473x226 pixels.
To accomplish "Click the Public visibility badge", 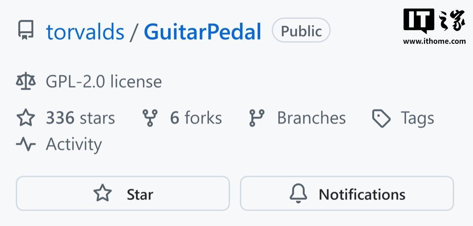I will pyautogui.click(x=301, y=31).
